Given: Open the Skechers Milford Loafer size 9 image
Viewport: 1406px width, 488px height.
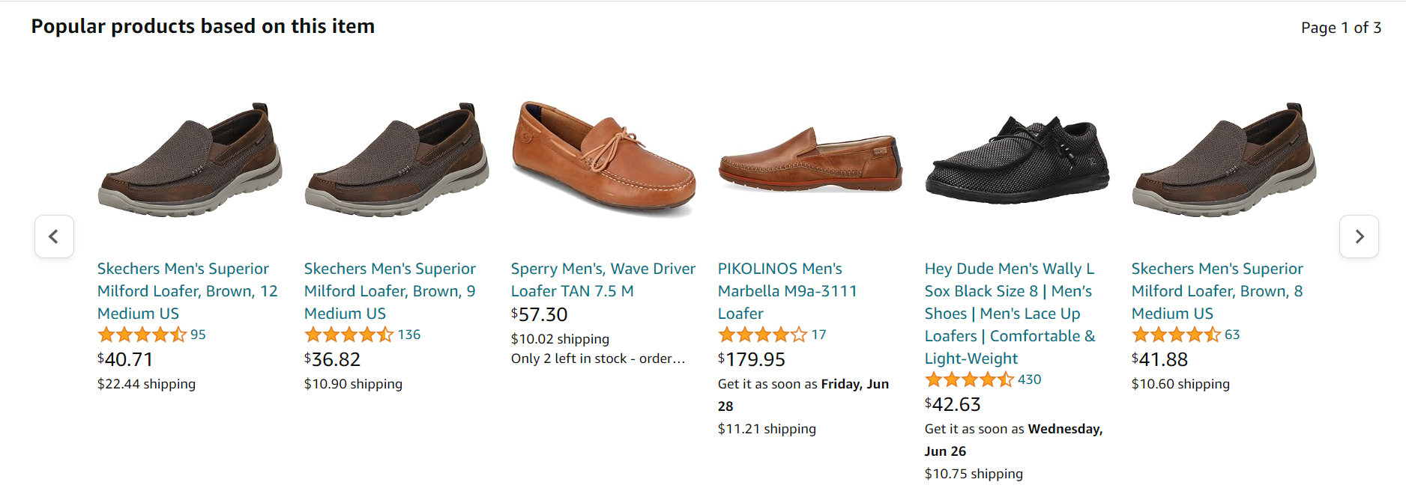Looking at the screenshot, I should (x=396, y=160).
